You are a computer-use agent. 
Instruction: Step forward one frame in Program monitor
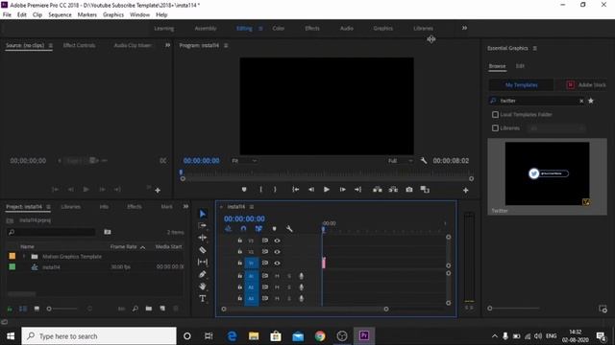[x=342, y=190]
